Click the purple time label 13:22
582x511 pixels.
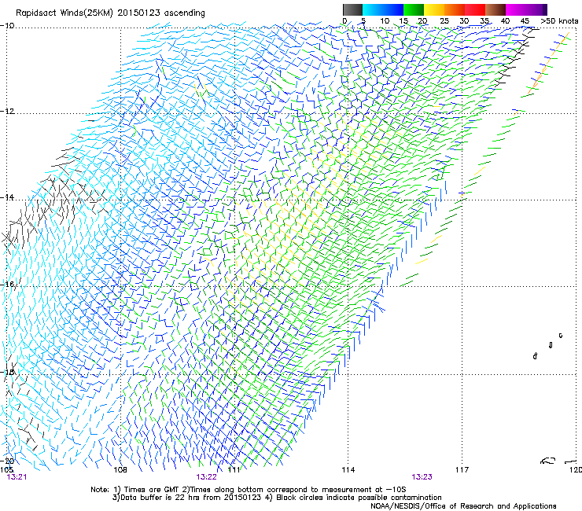(206, 477)
